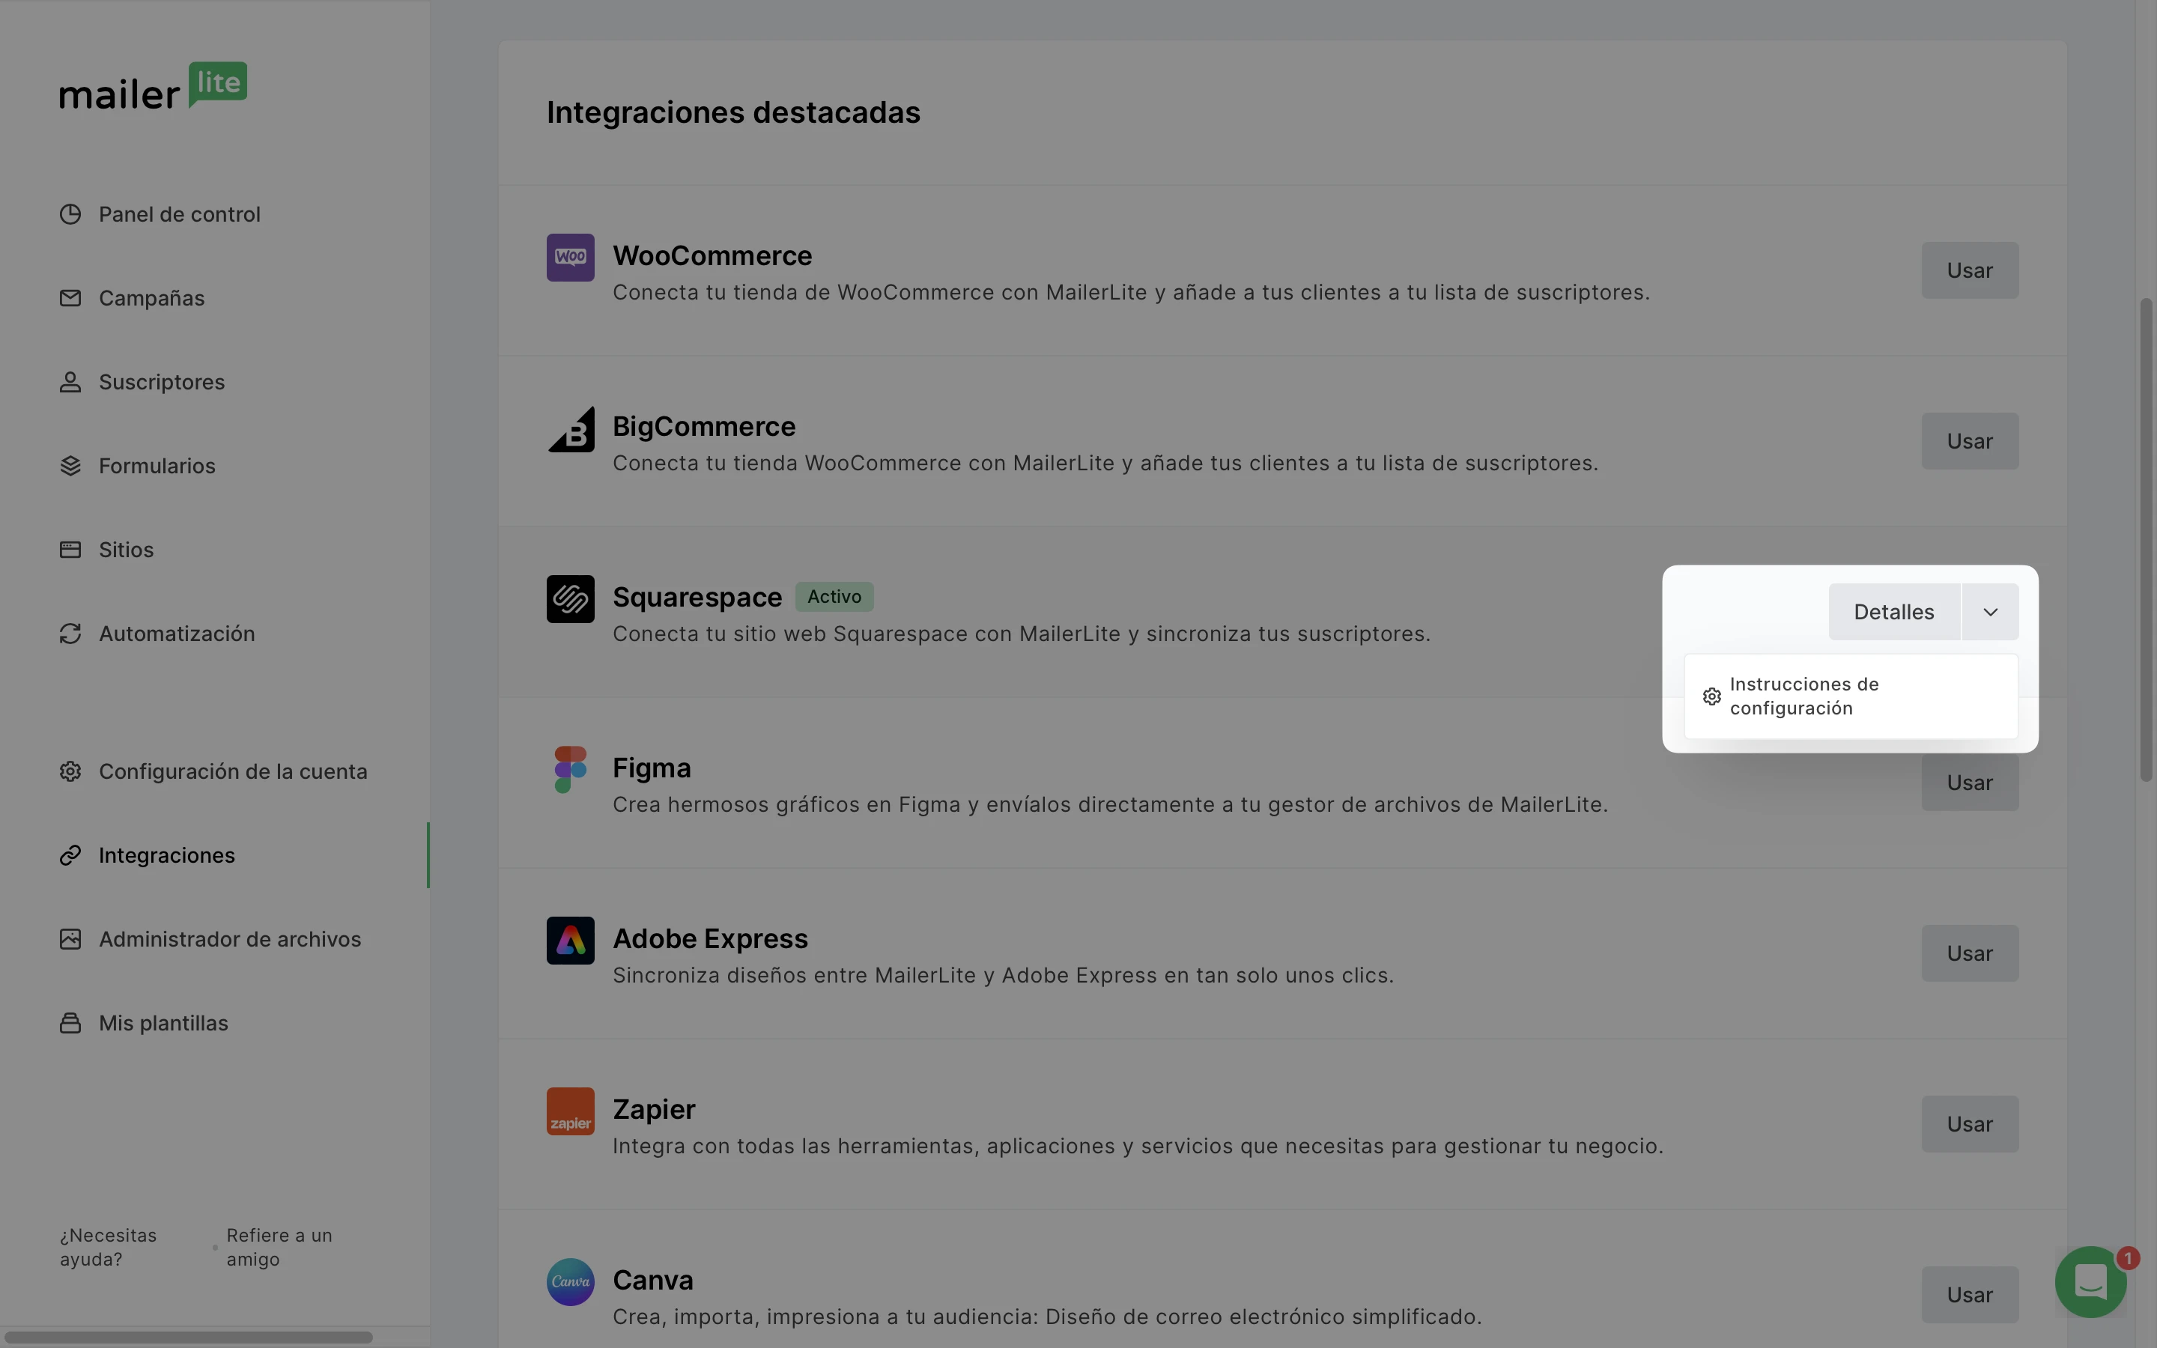This screenshot has height=1348, width=2157.
Task: Open the Adobe Express icon
Action: [571, 941]
